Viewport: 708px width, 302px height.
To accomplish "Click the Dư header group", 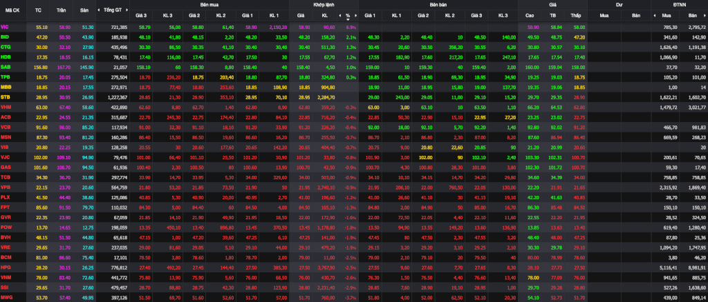I will [x=619, y=5].
